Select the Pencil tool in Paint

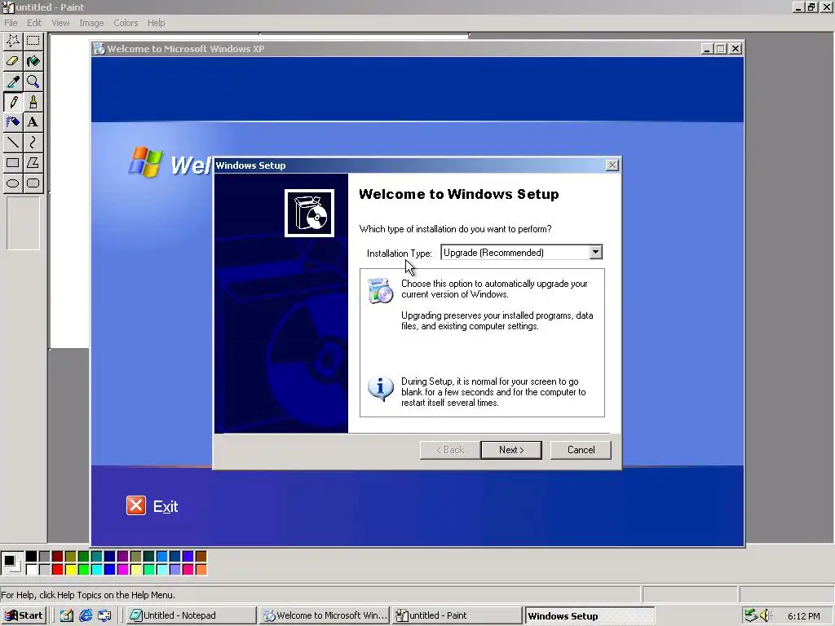pyautogui.click(x=13, y=102)
